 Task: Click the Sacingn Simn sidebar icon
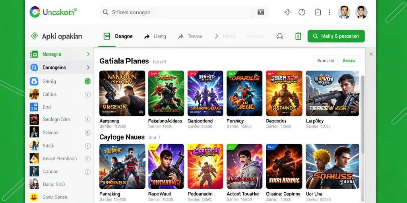click(x=34, y=120)
